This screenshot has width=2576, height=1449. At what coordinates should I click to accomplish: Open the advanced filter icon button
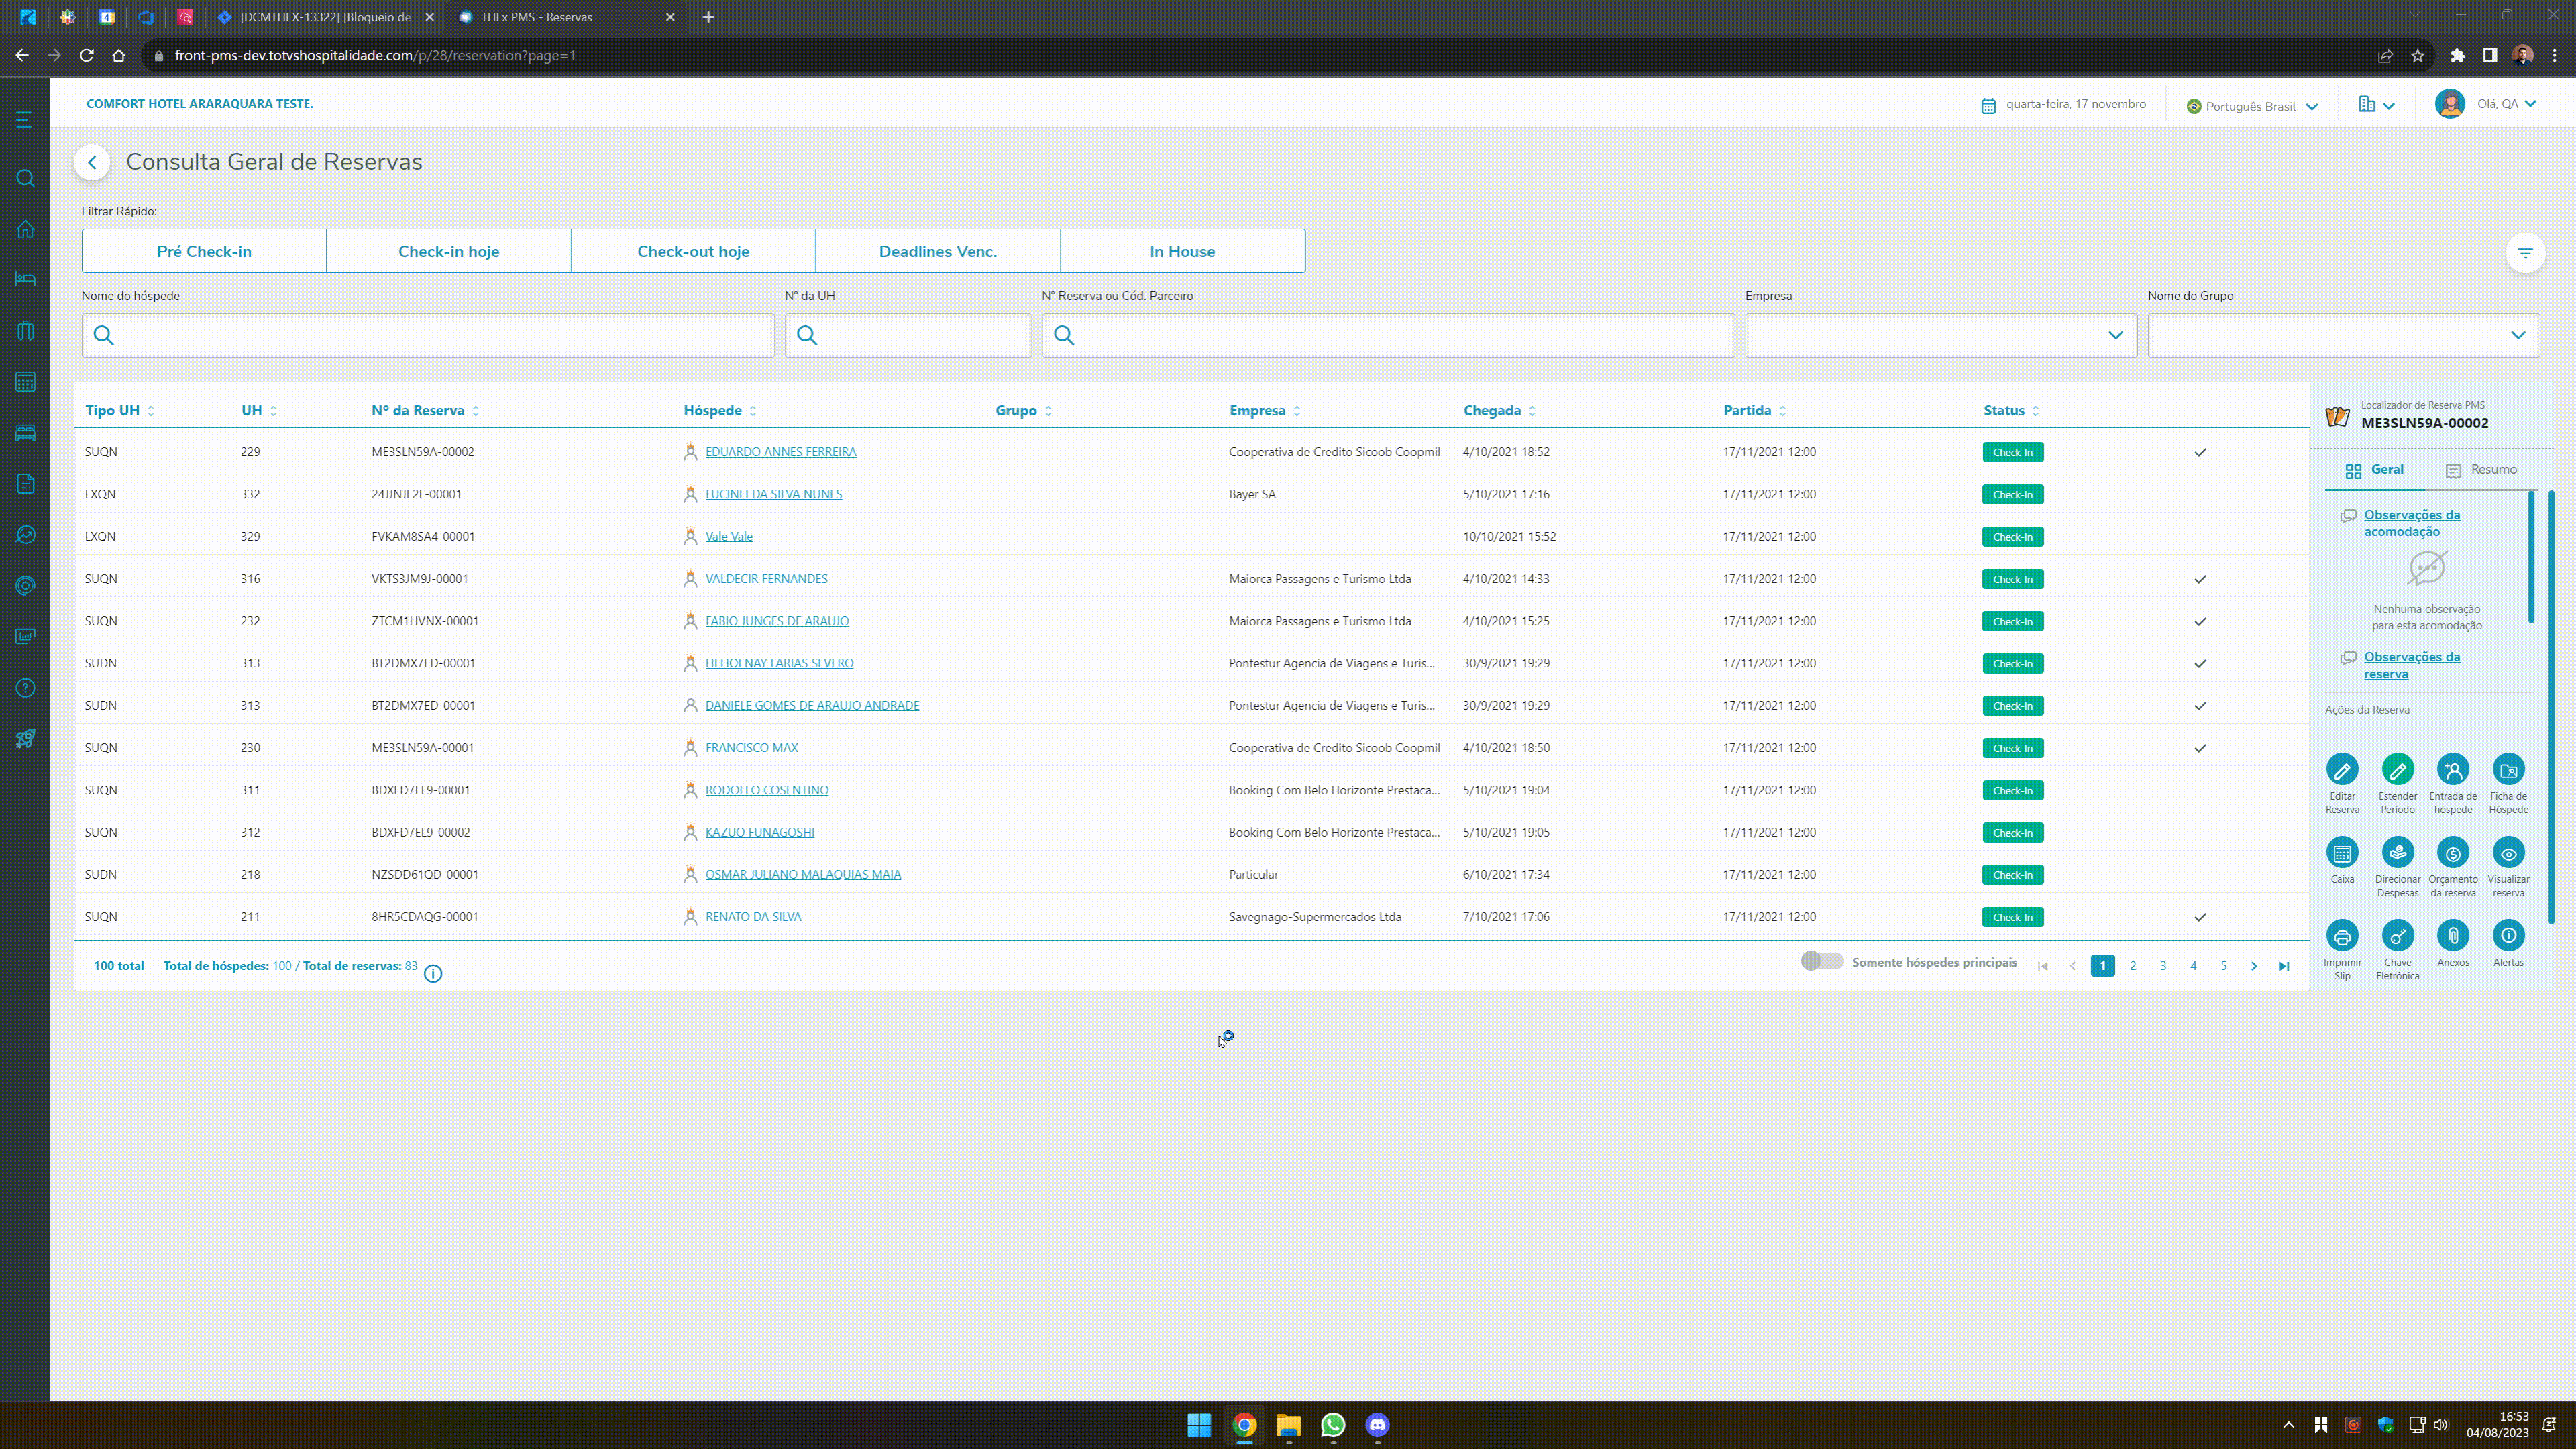2524,253
